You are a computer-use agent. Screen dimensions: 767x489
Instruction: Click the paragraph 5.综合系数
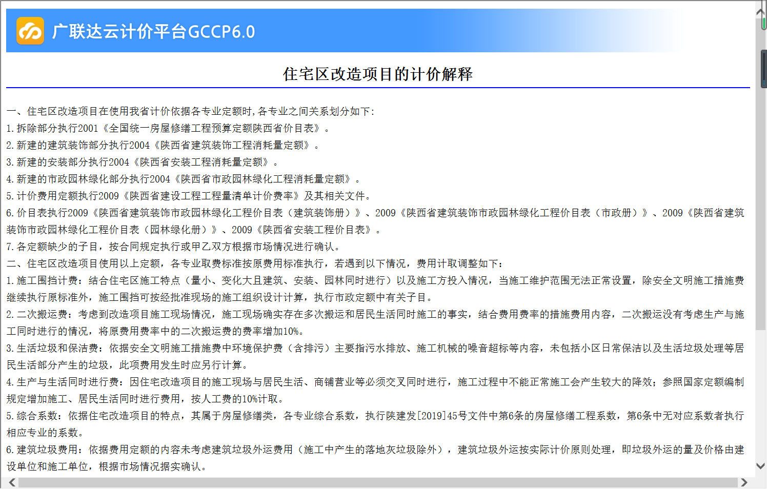pos(375,424)
